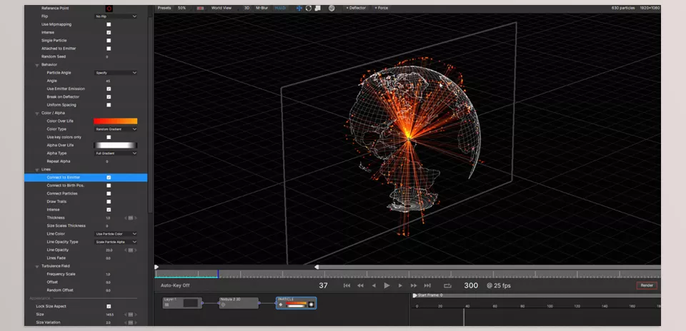Click the fast-forward playback icon
The image size is (686, 331).
[x=414, y=285]
